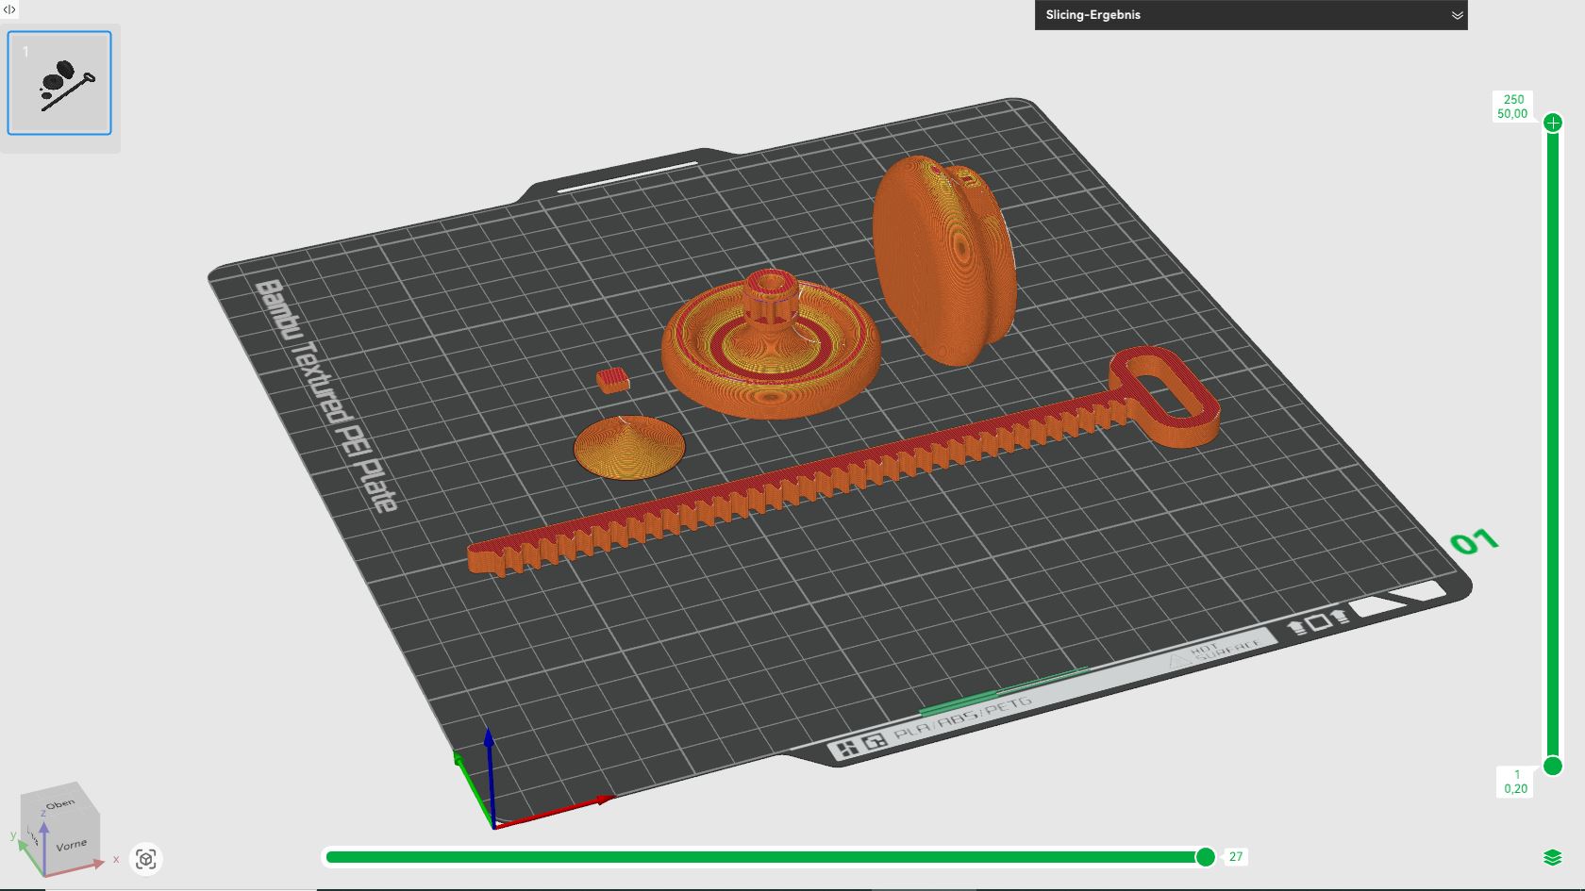Image resolution: width=1585 pixels, height=891 pixels.
Task: Click the top layer value 250 label
Action: point(1513,99)
